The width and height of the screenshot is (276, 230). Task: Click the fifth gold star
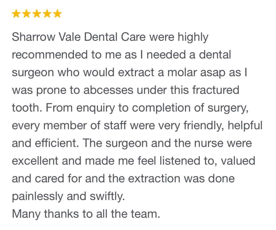click(x=57, y=14)
